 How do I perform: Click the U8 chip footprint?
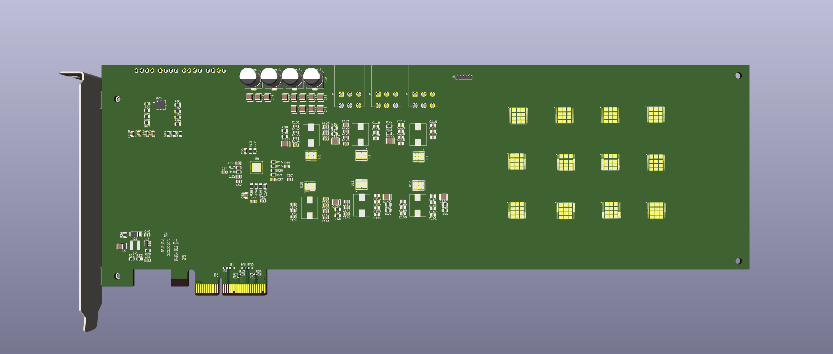tap(361, 155)
